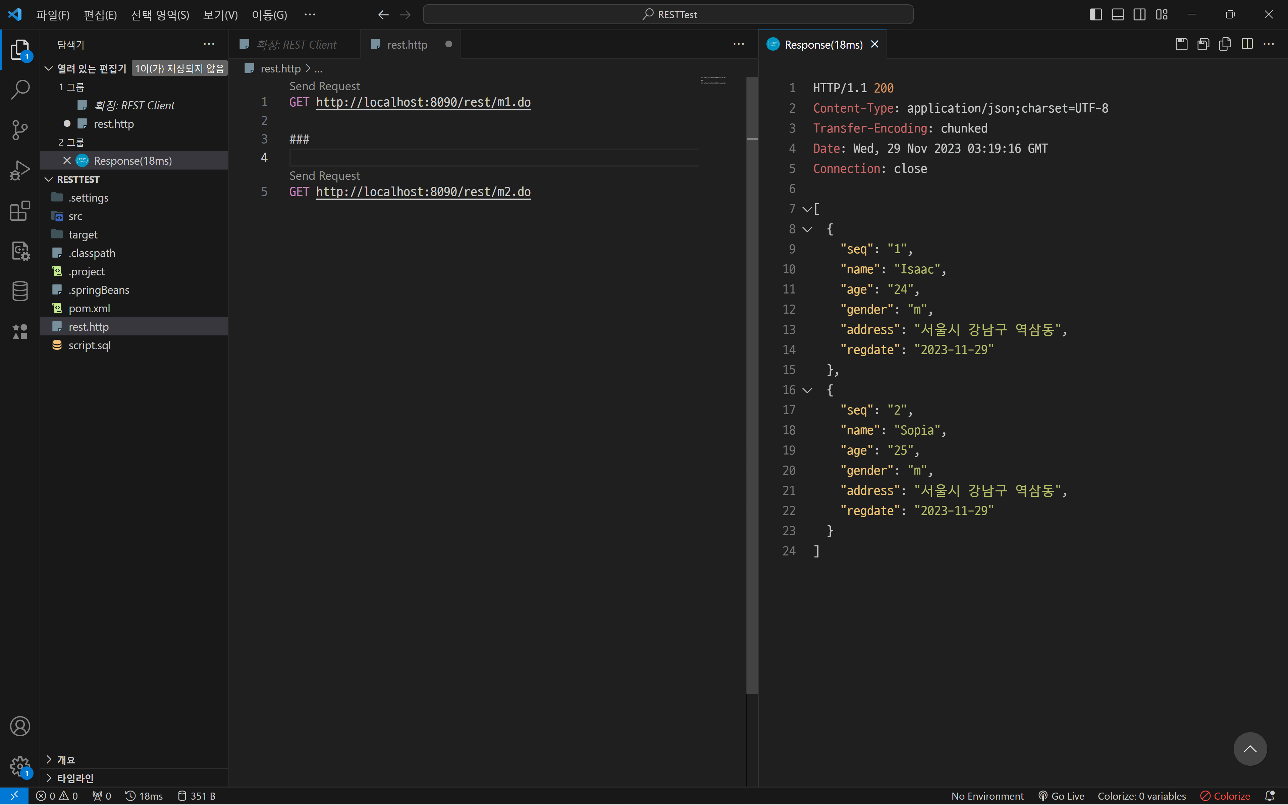The width and height of the screenshot is (1288, 805).
Task: Open the database icon in activity bar
Action: click(20, 291)
